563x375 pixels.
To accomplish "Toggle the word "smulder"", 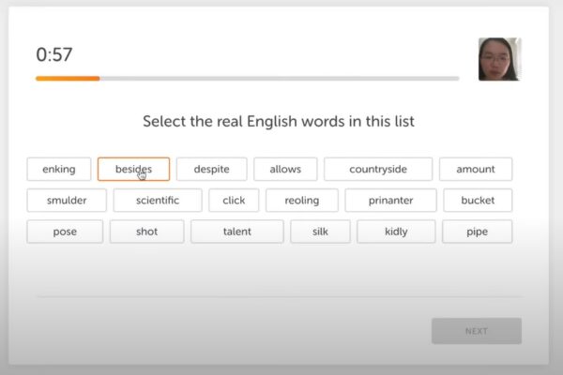I will pyautogui.click(x=67, y=201).
